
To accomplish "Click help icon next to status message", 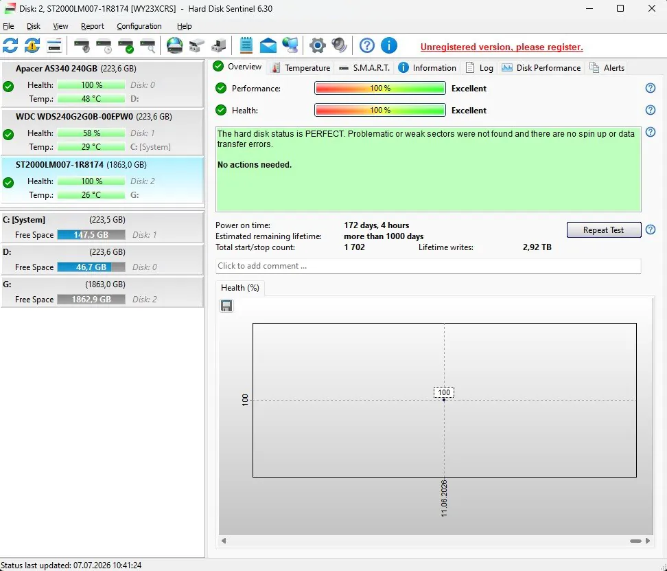I will coord(650,132).
